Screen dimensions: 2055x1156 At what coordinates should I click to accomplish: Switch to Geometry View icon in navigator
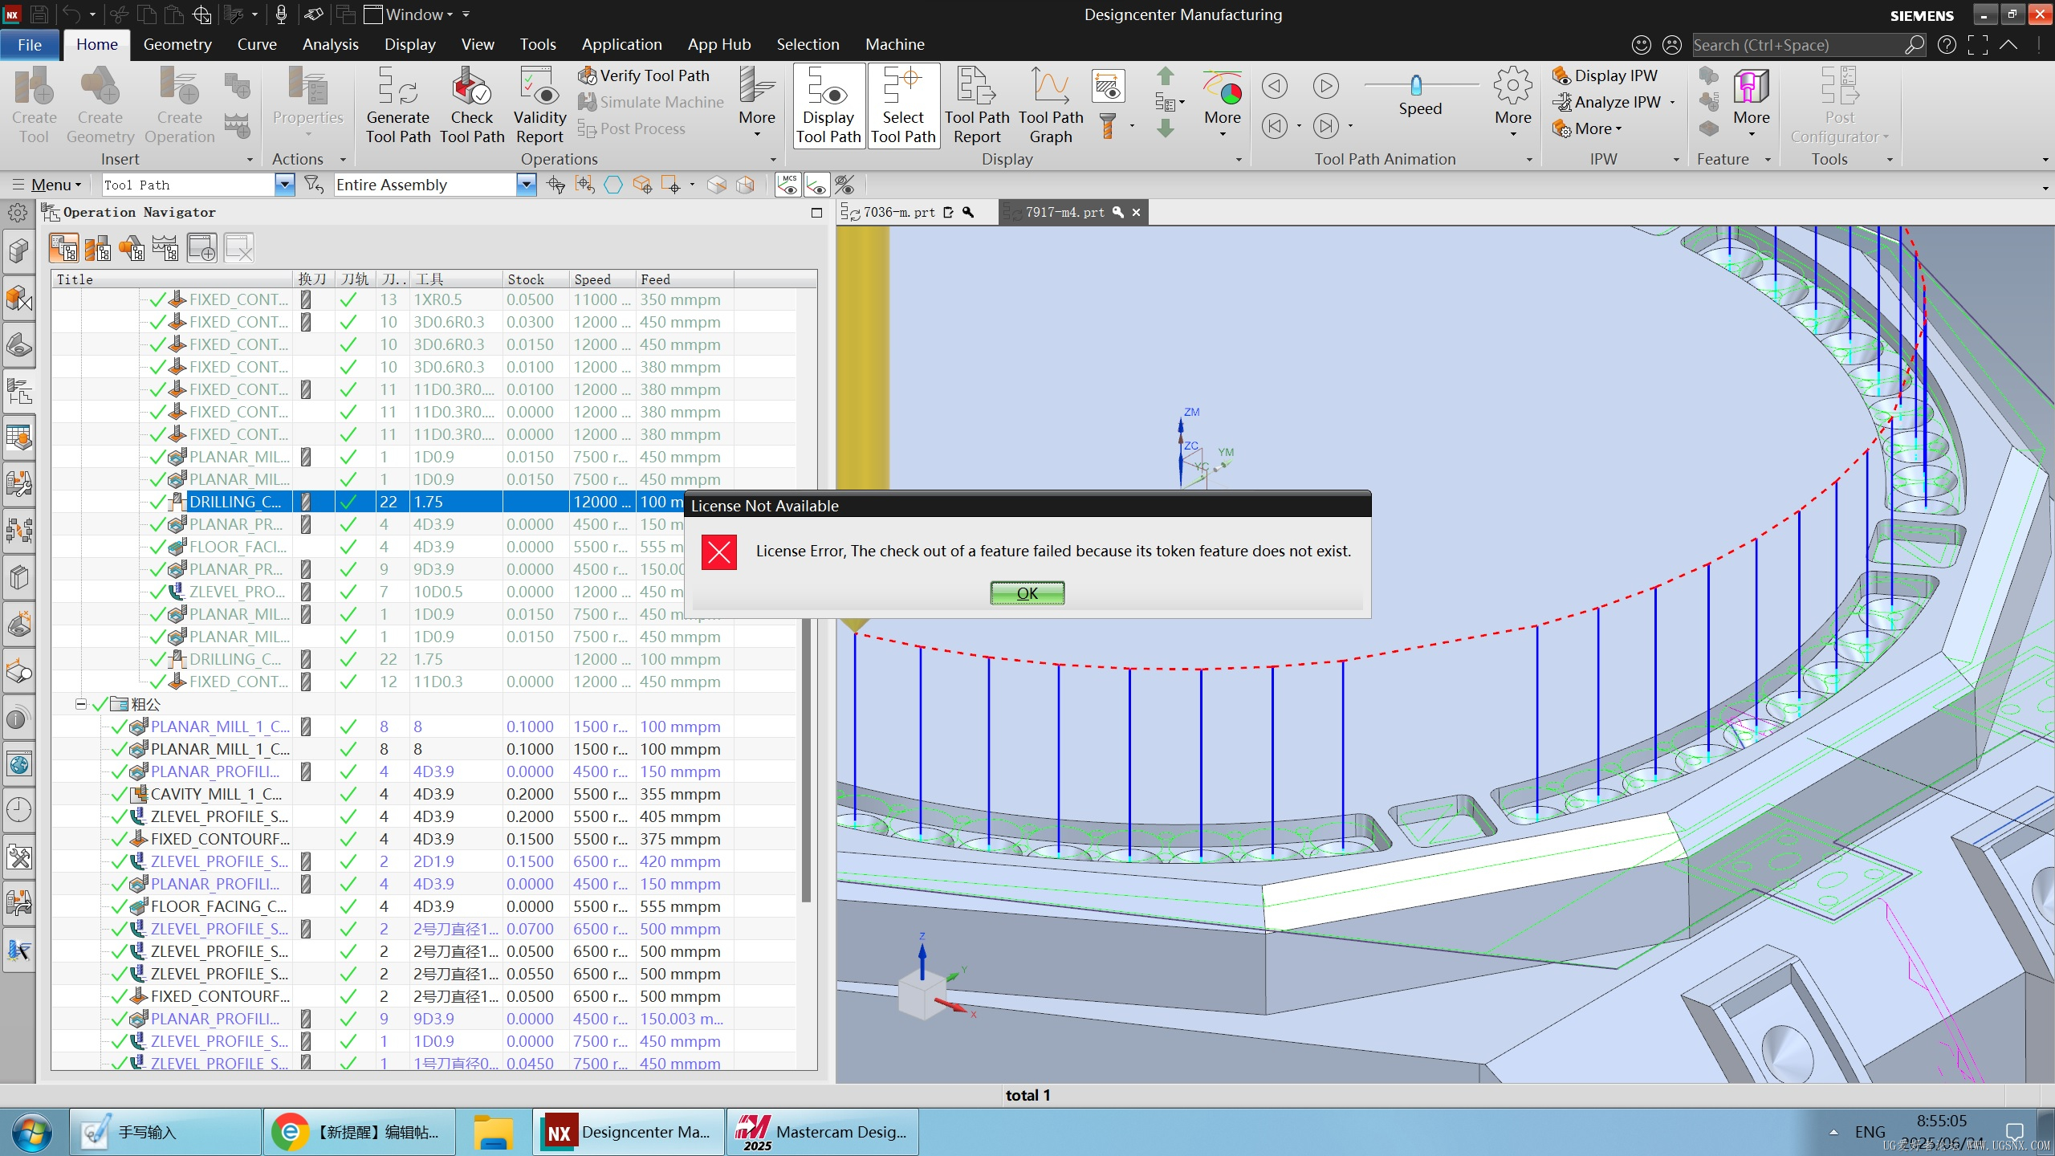(132, 248)
